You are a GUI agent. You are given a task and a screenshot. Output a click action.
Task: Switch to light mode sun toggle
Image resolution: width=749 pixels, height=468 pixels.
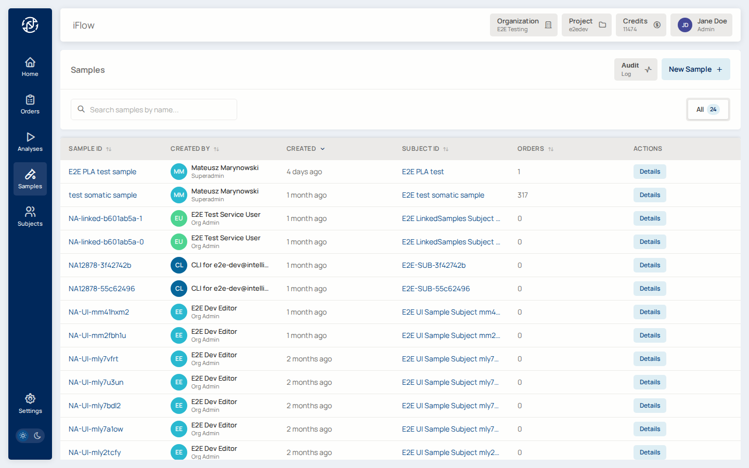[23, 436]
